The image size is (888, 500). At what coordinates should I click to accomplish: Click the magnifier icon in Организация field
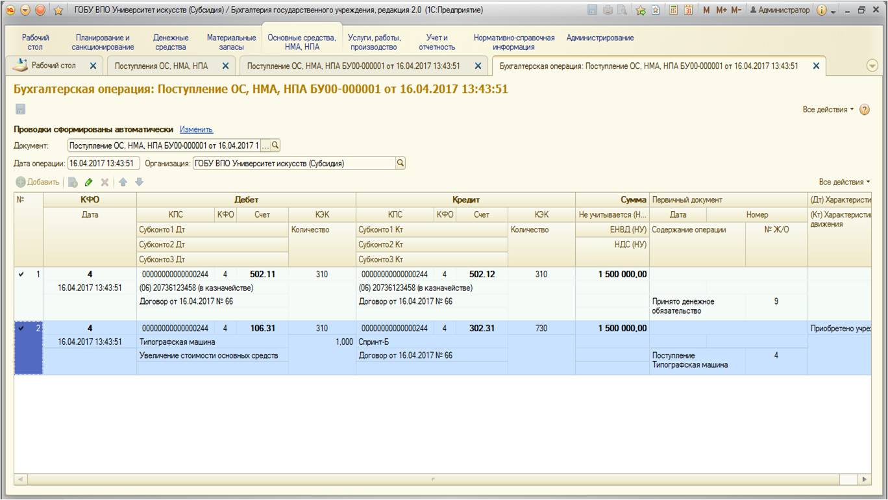pyautogui.click(x=400, y=164)
